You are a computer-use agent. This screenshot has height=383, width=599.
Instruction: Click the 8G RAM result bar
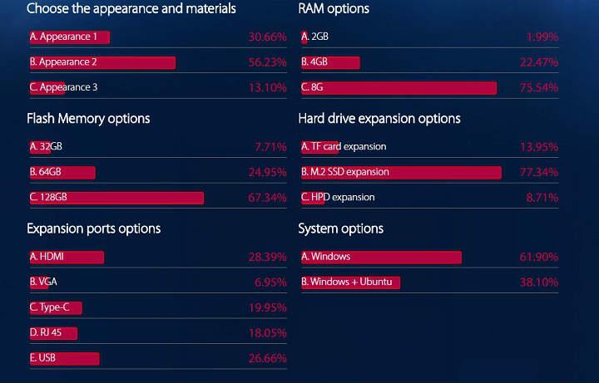coord(399,87)
